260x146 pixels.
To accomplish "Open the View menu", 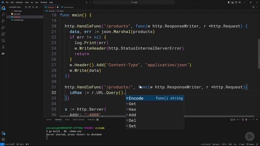I will click(27, 2).
